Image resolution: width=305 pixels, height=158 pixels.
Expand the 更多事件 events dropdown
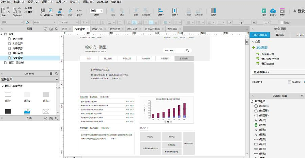point(278,72)
